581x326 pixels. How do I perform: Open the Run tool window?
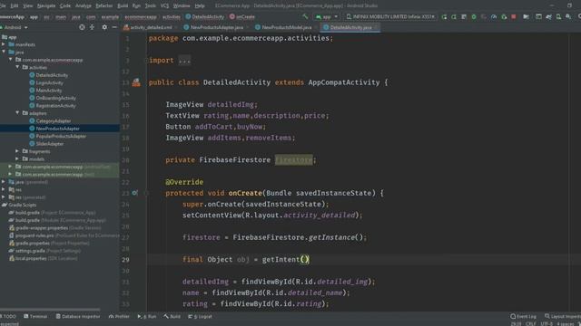coord(147,316)
